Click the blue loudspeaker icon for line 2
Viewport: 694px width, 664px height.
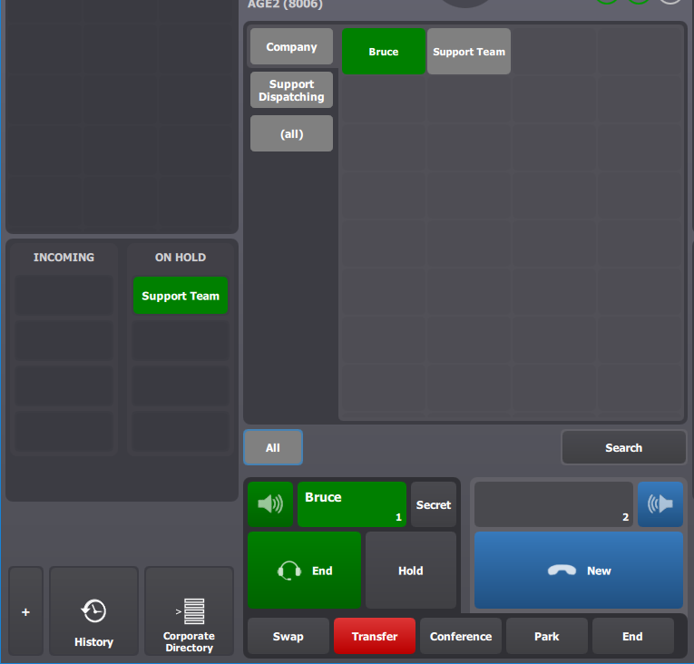pos(660,504)
